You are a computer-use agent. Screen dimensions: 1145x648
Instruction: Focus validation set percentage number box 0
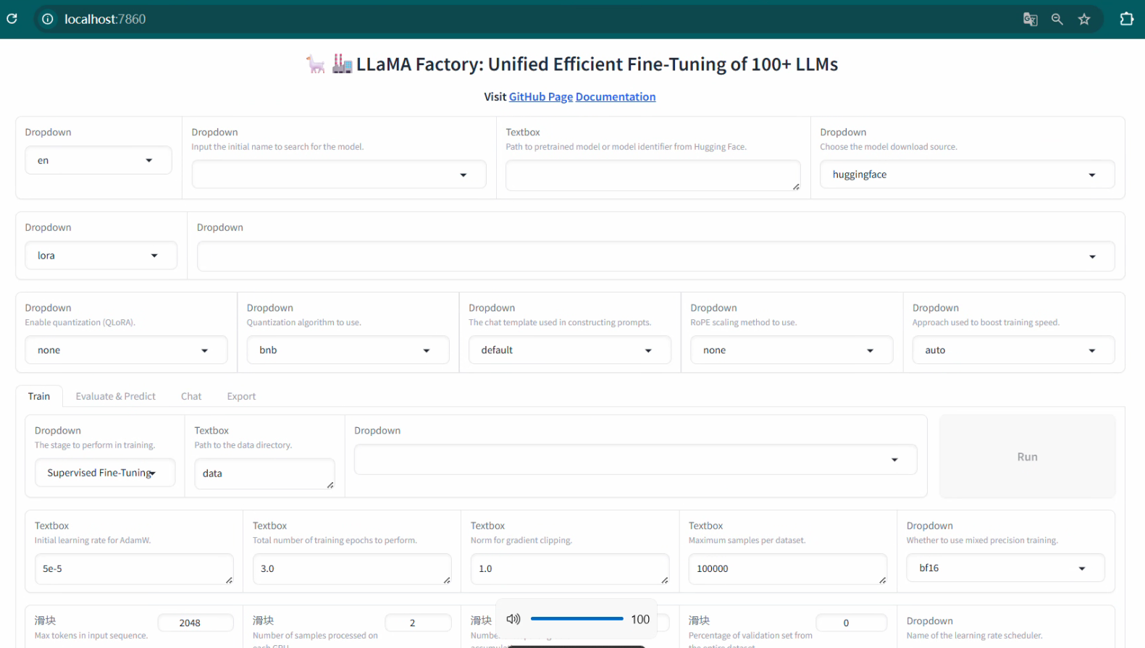[x=851, y=623]
